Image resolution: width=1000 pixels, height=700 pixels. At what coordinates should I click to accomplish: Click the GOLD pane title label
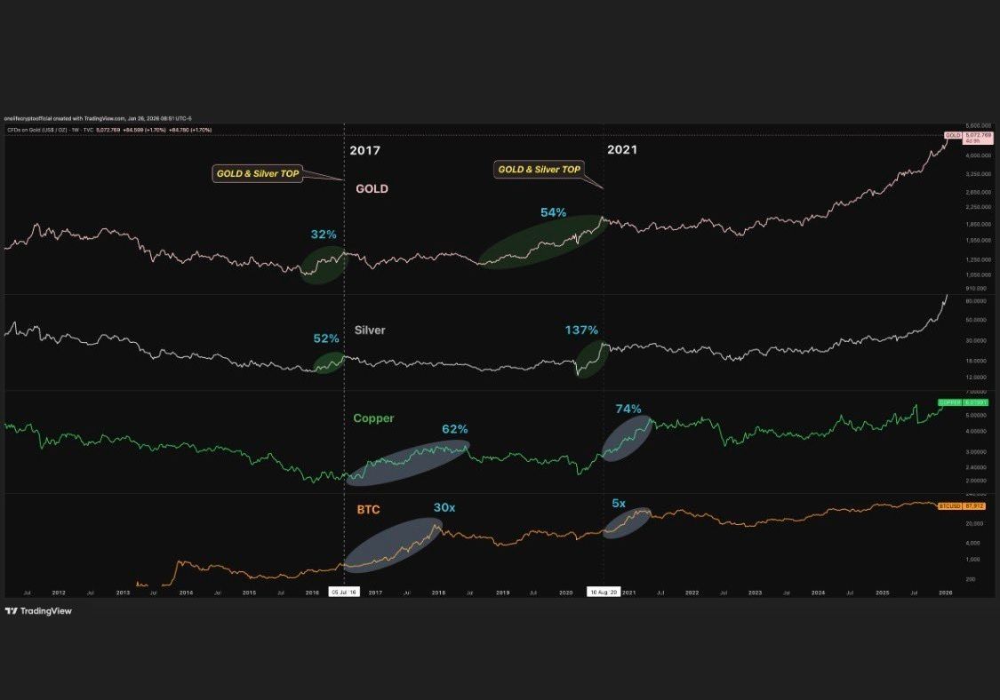tap(372, 188)
